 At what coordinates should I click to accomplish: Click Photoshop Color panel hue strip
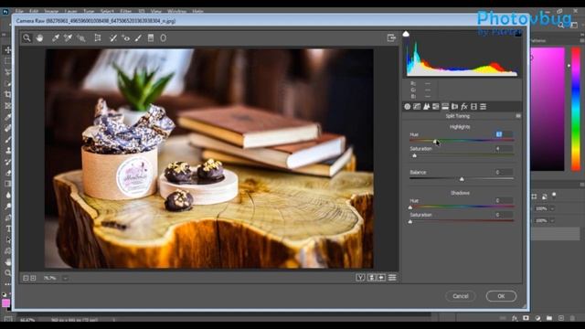click(x=576, y=109)
